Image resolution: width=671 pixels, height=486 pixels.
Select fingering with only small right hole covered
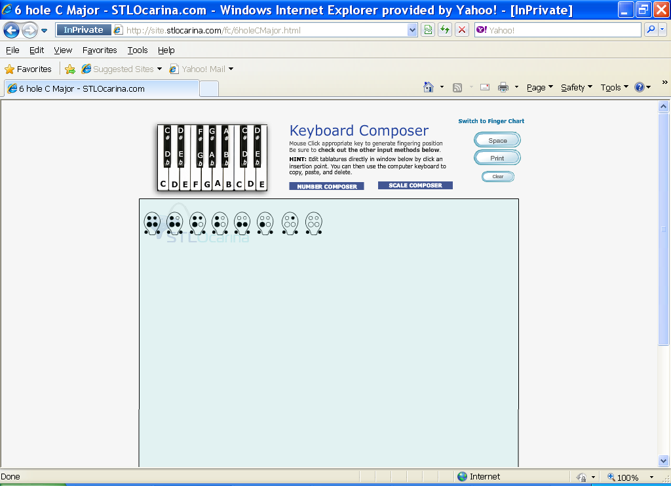coord(290,223)
